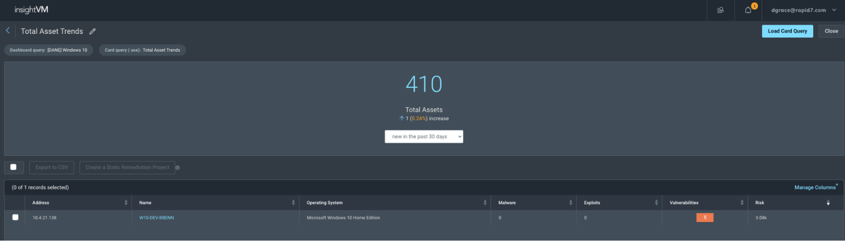Click the help icon next to Remediation Project
845x241 pixels.
pos(178,168)
